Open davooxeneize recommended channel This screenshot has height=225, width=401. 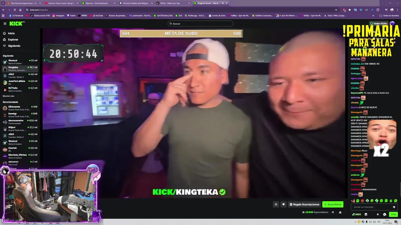pyautogui.click(x=20, y=122)
